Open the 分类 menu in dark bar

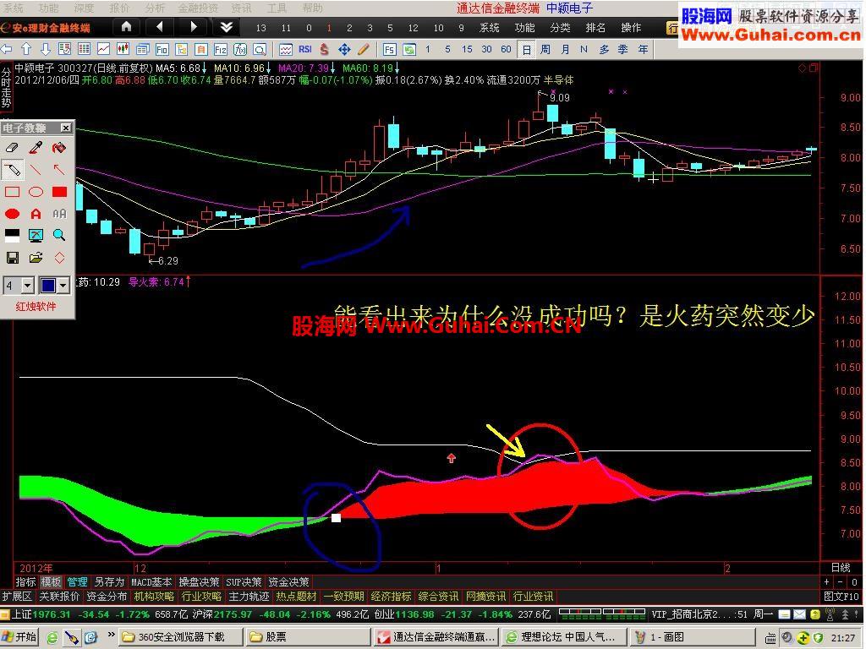561,28
